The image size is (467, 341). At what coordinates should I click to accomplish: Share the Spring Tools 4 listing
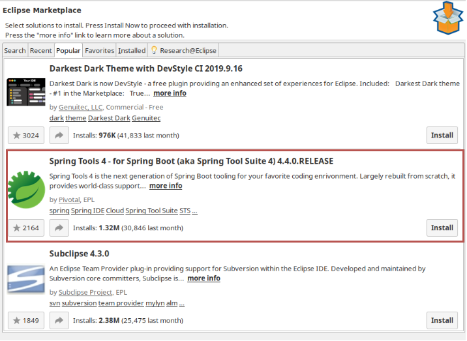59,228
